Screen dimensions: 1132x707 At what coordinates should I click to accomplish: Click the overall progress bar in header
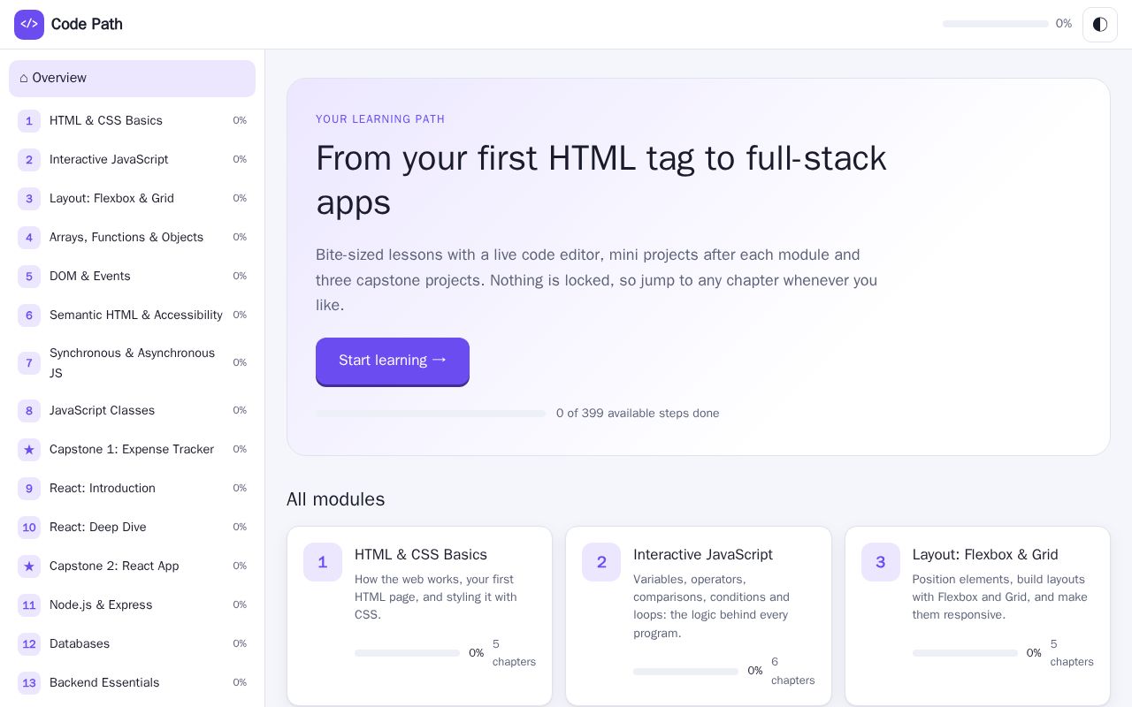point(996,24)
